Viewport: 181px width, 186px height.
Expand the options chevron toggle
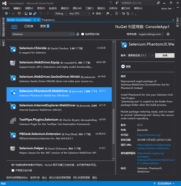pyautogui.click(x=123, y=66)
